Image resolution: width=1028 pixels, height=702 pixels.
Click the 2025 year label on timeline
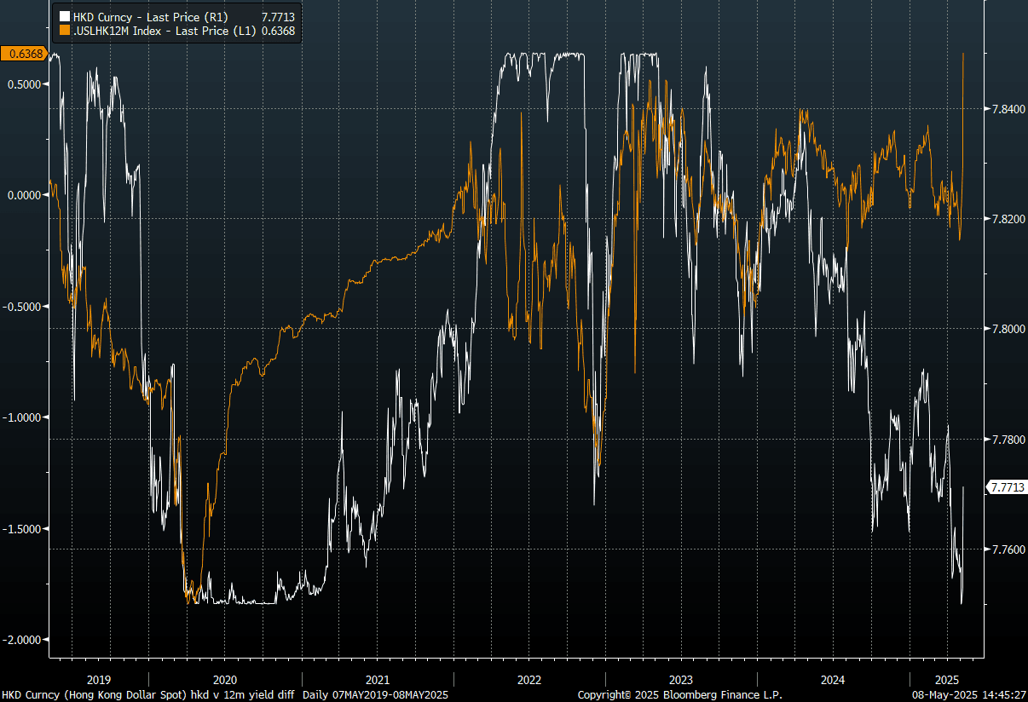click(x=946, y=680)
